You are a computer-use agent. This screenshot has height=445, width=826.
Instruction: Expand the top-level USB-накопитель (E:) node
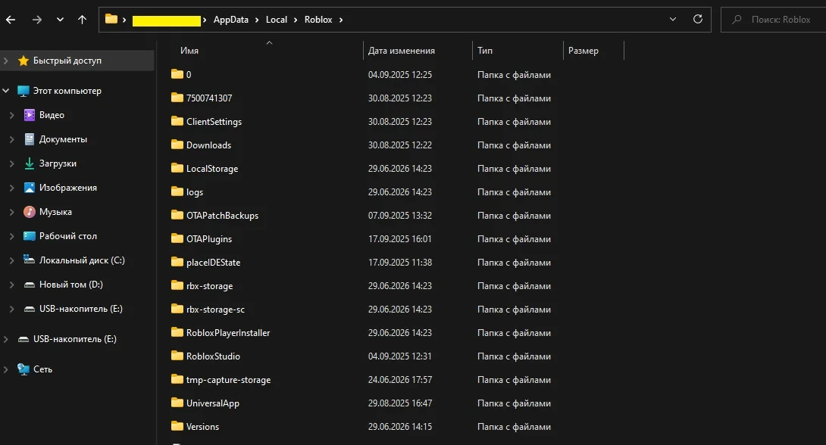tap(6, 339)
